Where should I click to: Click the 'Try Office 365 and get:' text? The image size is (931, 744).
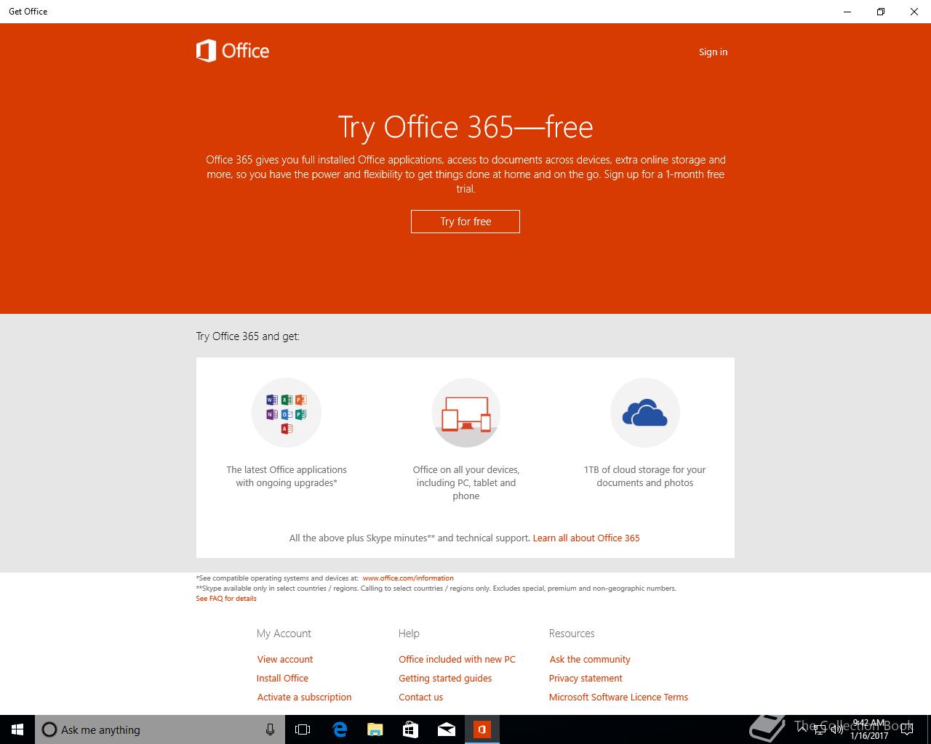pyautogui.click(x=248, y=336)
